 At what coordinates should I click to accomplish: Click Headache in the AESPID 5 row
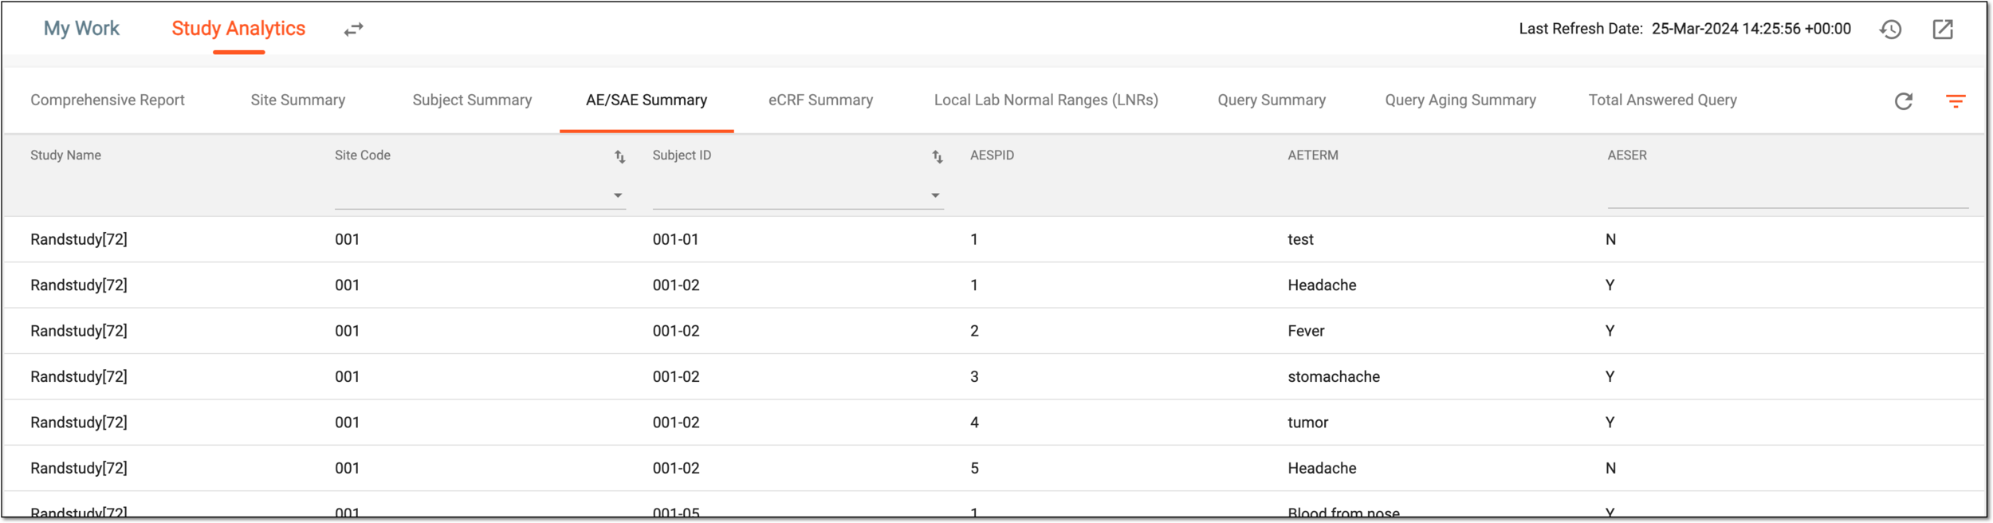[x=1322, y=469]
